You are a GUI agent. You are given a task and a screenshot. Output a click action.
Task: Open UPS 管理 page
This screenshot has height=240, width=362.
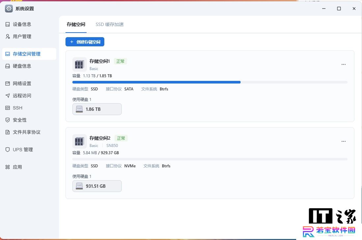pos(29,150)
